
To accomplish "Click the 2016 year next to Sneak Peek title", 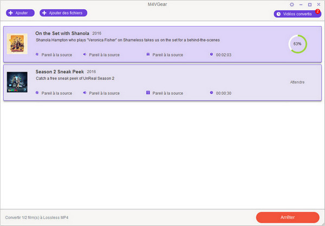I will (92, 72).
